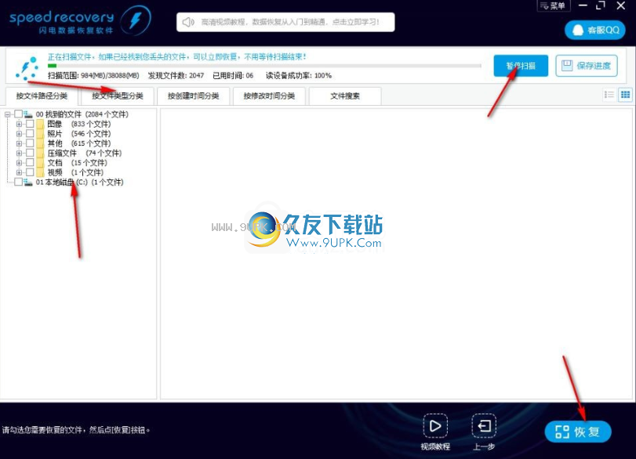The image size is (636, 459).
Task: Check the 视频 folder checkbox
Action: (30, 172)
